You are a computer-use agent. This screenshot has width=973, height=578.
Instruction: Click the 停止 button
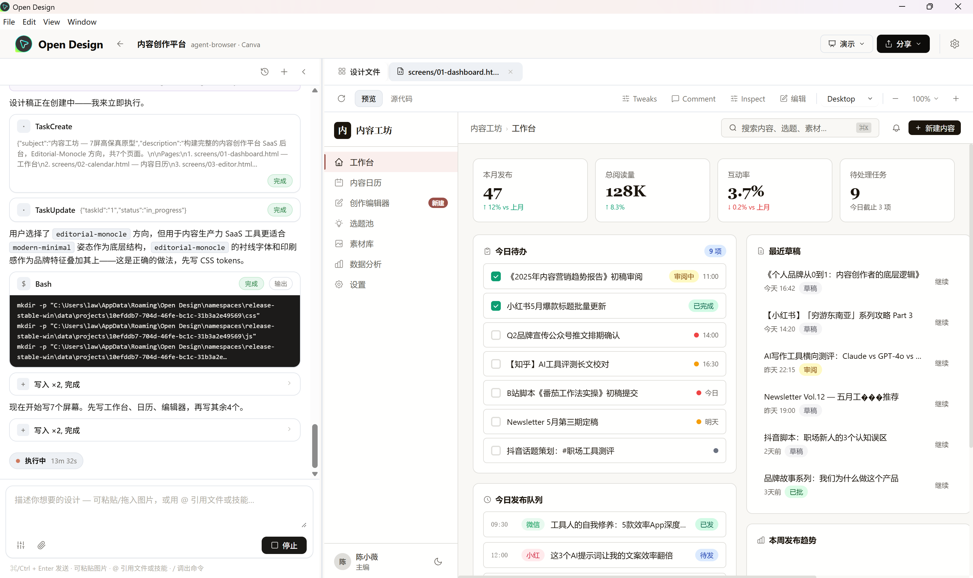pos(284,545)
